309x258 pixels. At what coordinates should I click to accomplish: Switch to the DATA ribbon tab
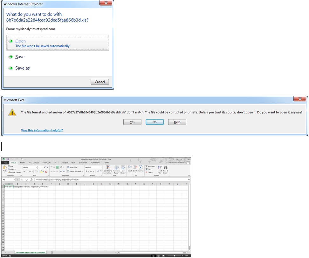(57, 163)
